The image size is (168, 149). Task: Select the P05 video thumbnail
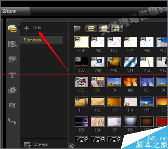(x=147, y=42)
